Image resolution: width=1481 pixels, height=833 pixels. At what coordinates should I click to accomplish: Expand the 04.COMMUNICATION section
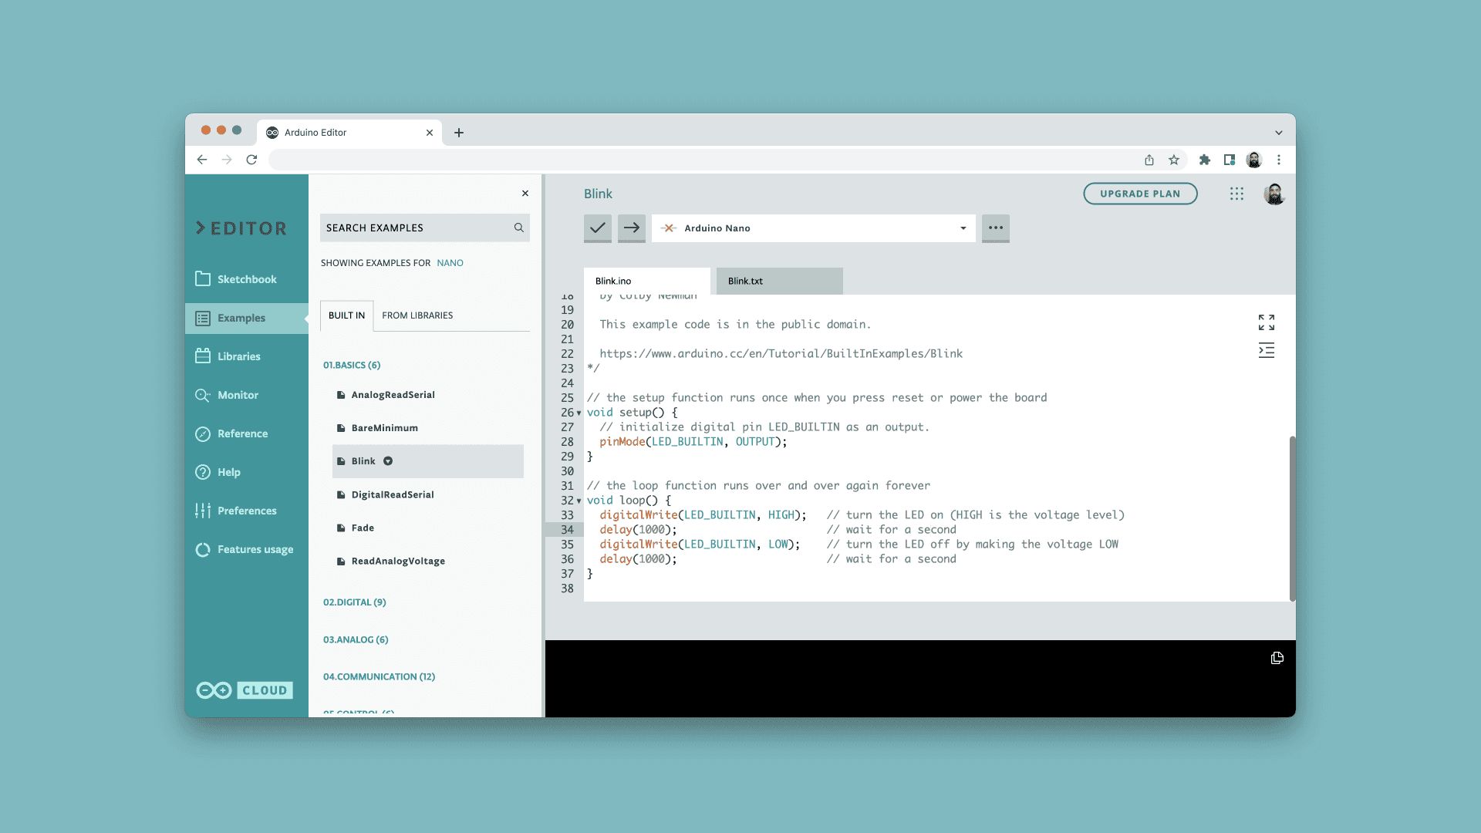click(x=380, y=676)
